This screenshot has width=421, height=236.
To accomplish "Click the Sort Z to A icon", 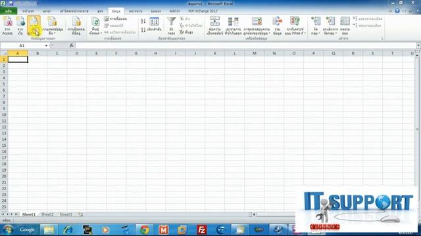I will pos(143,29).
